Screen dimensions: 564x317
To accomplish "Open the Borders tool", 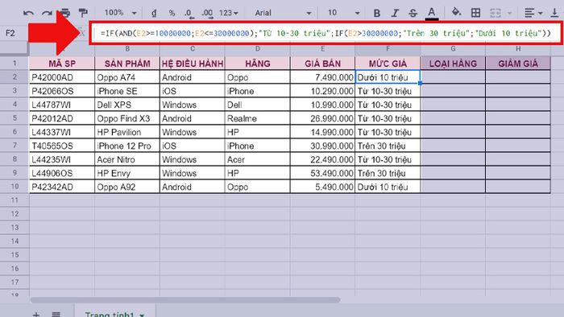I will click(x=475, y=13).
